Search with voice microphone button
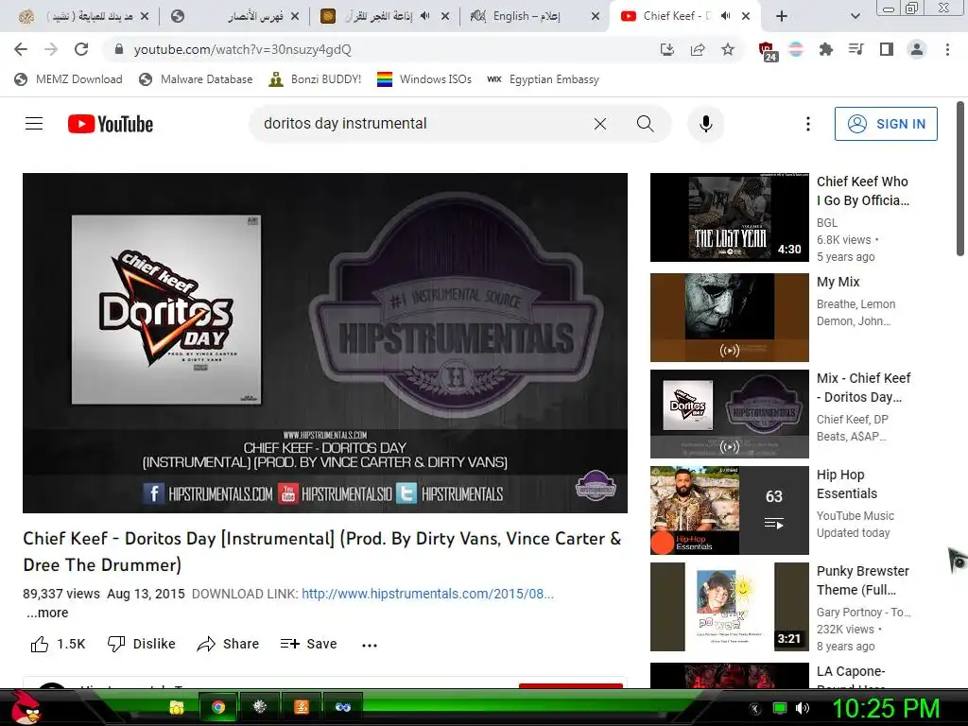968x726 pixels. pyautogui.click(x=705, y=124)
